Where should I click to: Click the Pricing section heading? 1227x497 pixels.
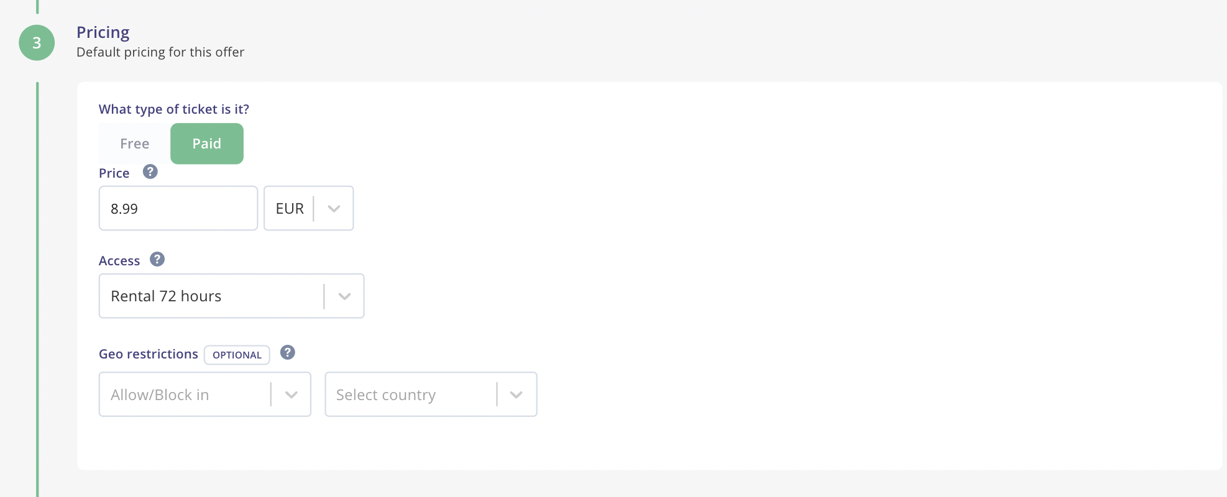[x=103, y=32]
